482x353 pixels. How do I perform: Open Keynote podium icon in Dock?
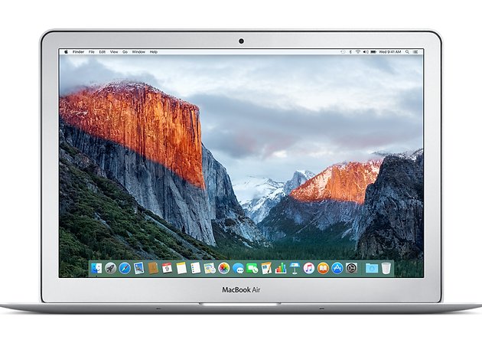295,268
